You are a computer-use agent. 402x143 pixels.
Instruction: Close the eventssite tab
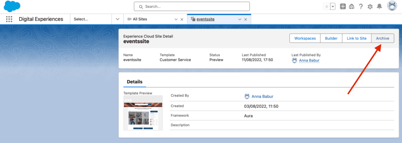pyautogui.click(x=246, y=20)
